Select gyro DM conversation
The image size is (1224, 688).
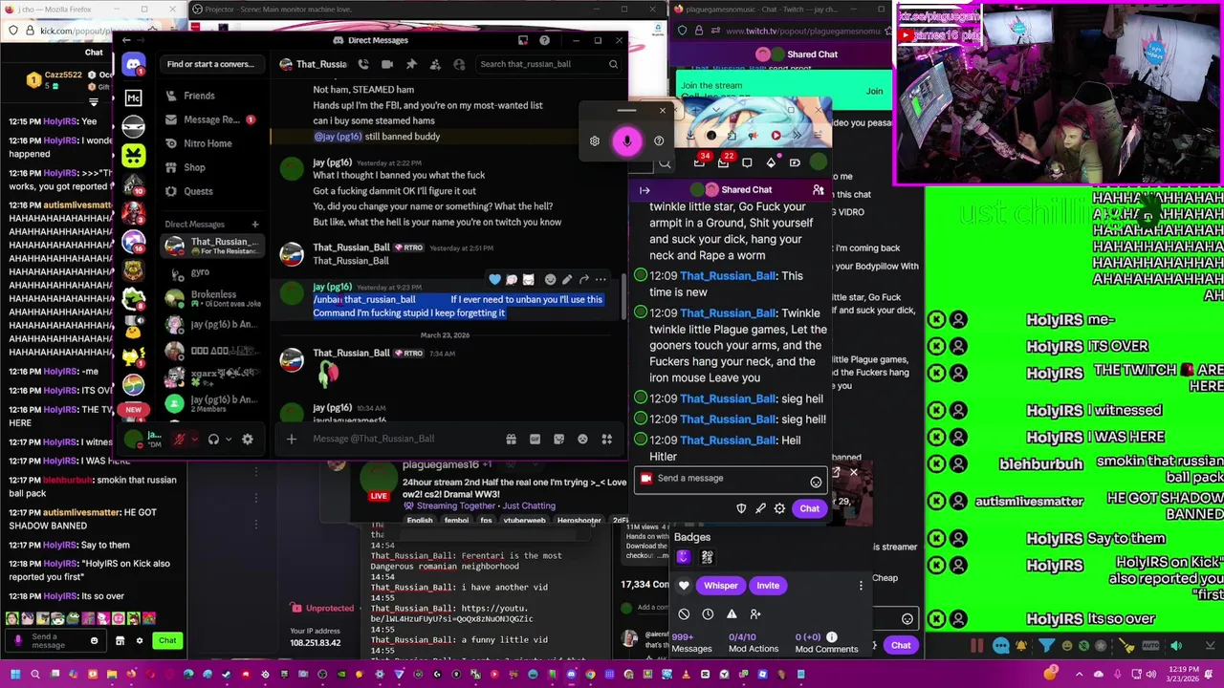pyautogui.click(x=210, y=272)
